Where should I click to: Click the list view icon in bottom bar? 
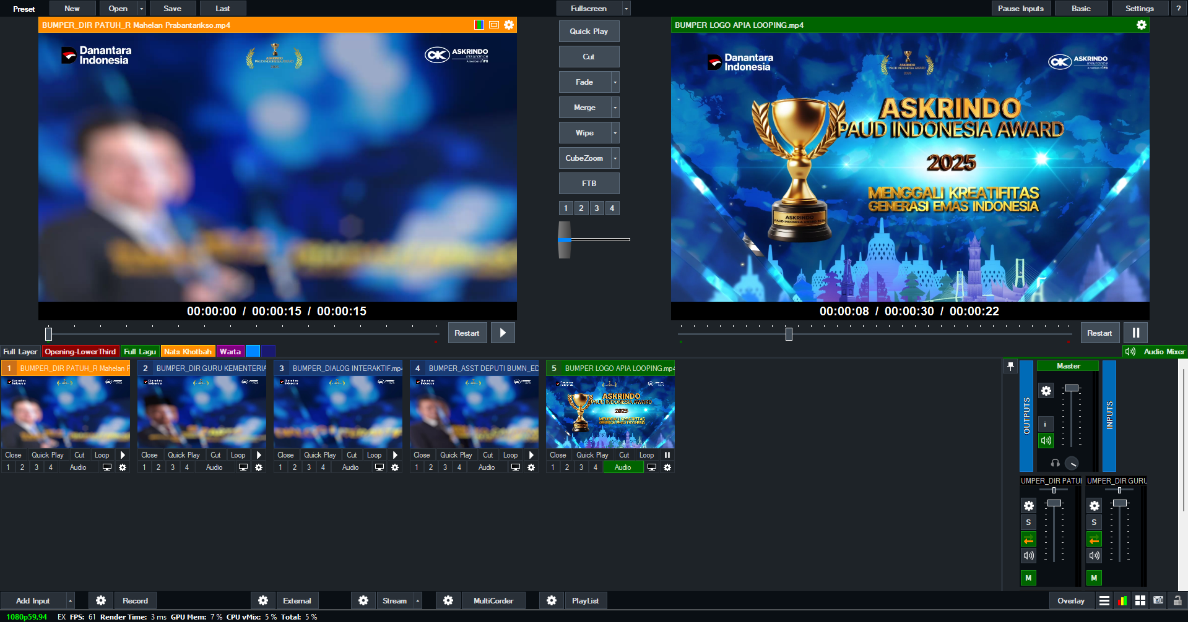click(1104, 600)
